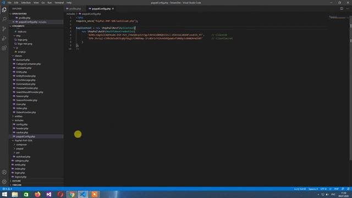Click UTF-8 encoding in status bar

coord(323,189)
